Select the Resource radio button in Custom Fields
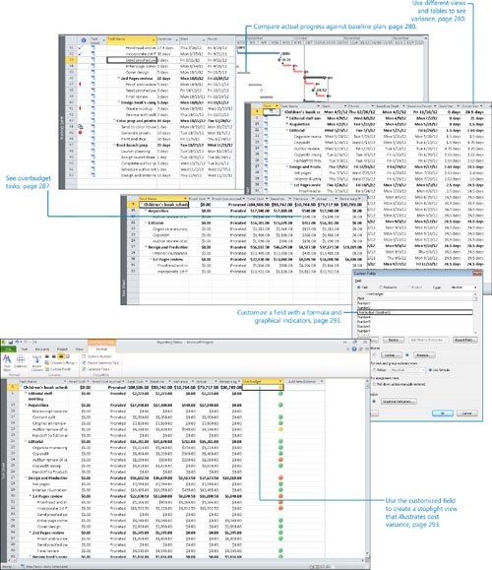 pyautogui.click(x=381, y=287)
